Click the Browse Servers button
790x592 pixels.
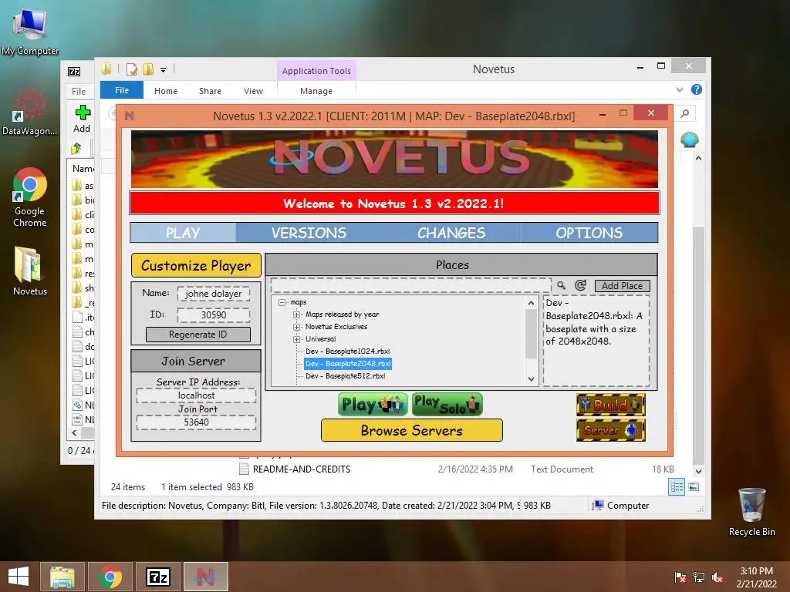(x=412, y=430)
